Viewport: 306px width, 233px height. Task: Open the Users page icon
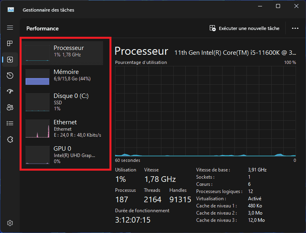coord(10,107)
